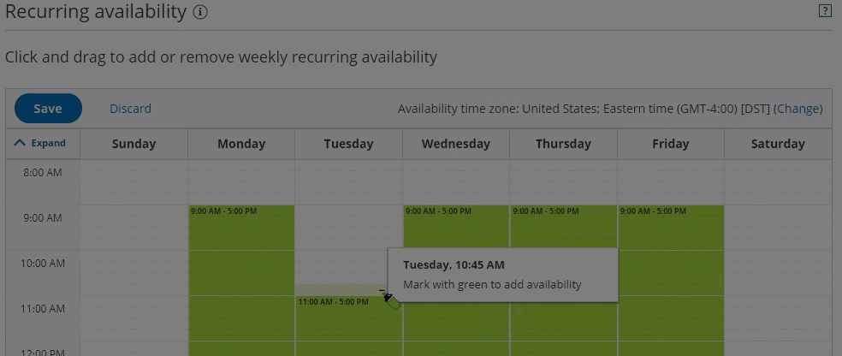This screenshot has width=842, height=356.
Task: Select the Sunday column header
Action: (133, 144)
